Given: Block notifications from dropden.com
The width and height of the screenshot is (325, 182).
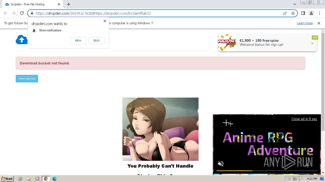Looking at the screenshot, I should point(96,40).
